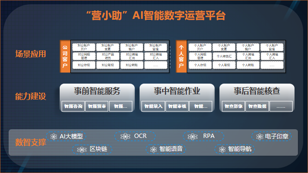This screenshot has height=173, width=308.
Task: Open the 智能审核 item
Action: [x=177, y=106]
